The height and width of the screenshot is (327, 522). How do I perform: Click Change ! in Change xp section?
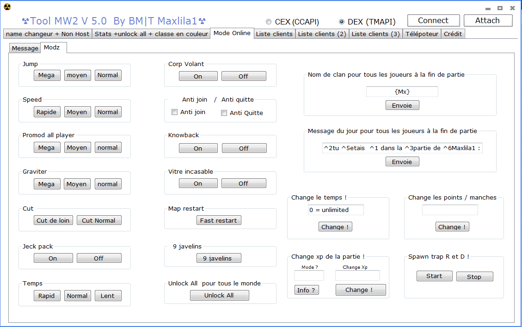pyautogui.click(x=361, y=290)
